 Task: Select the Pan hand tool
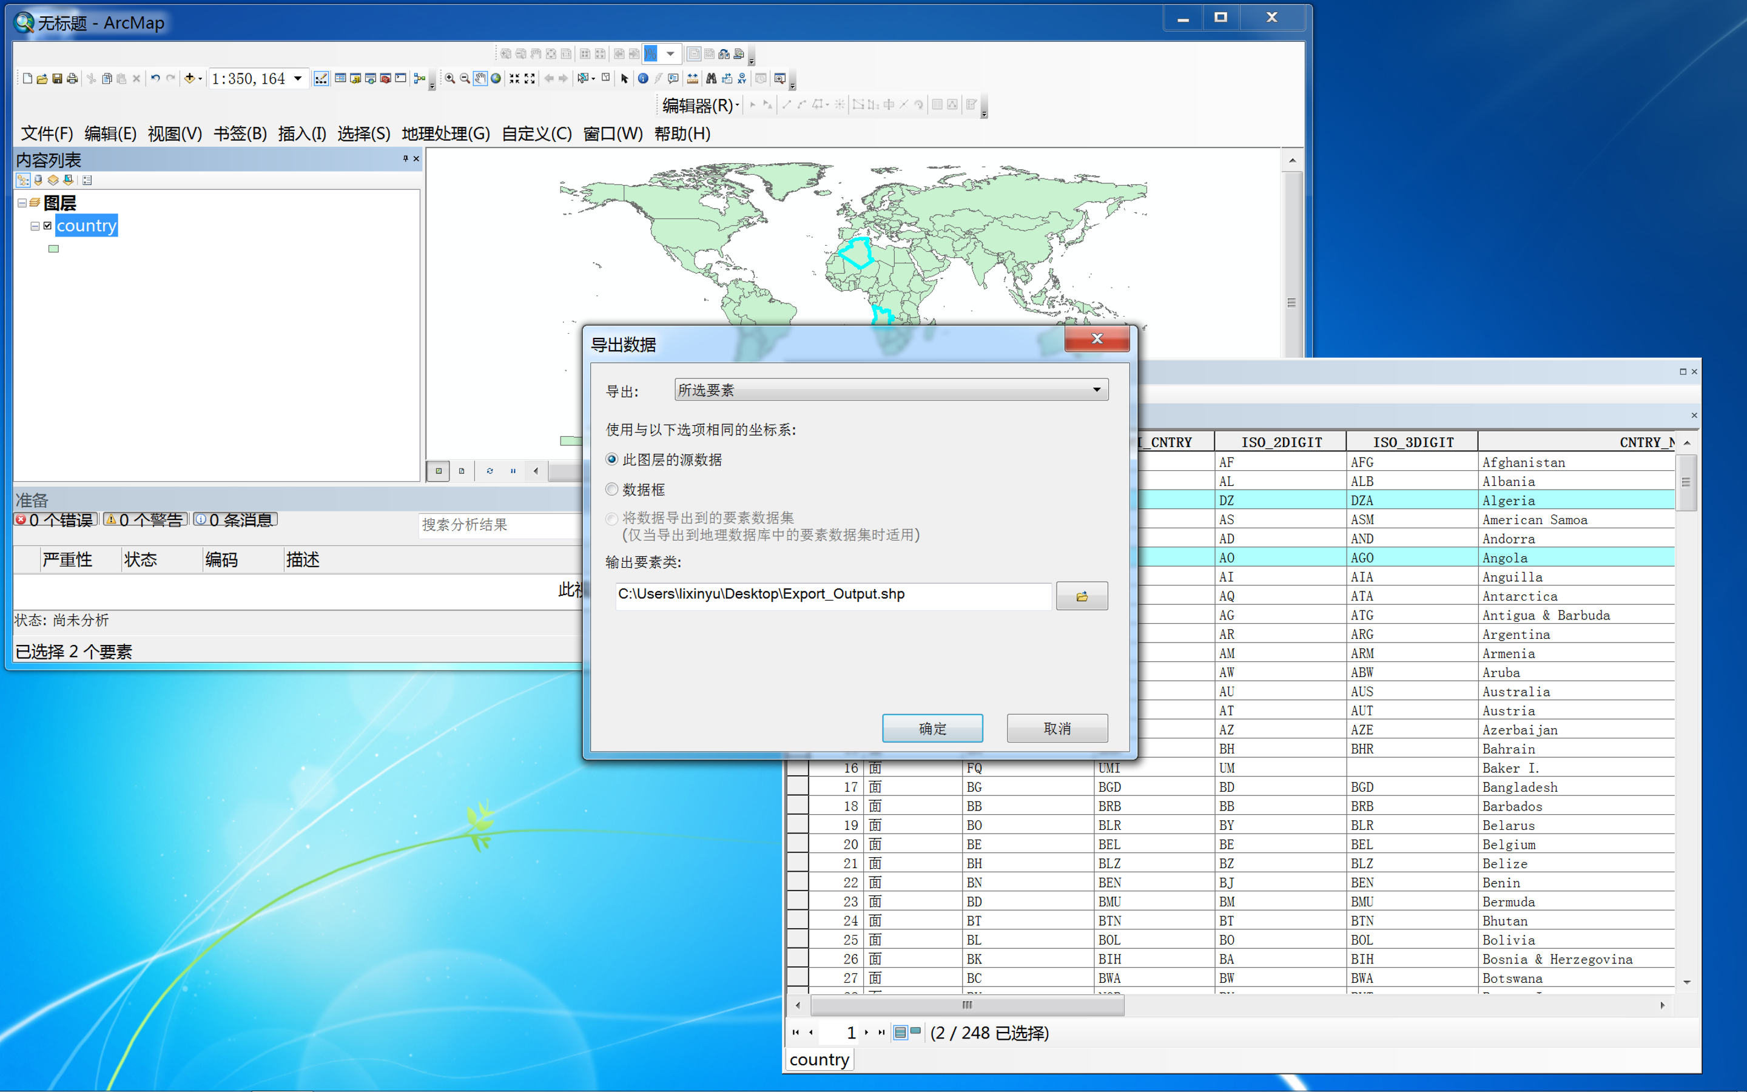coord(480,79)
